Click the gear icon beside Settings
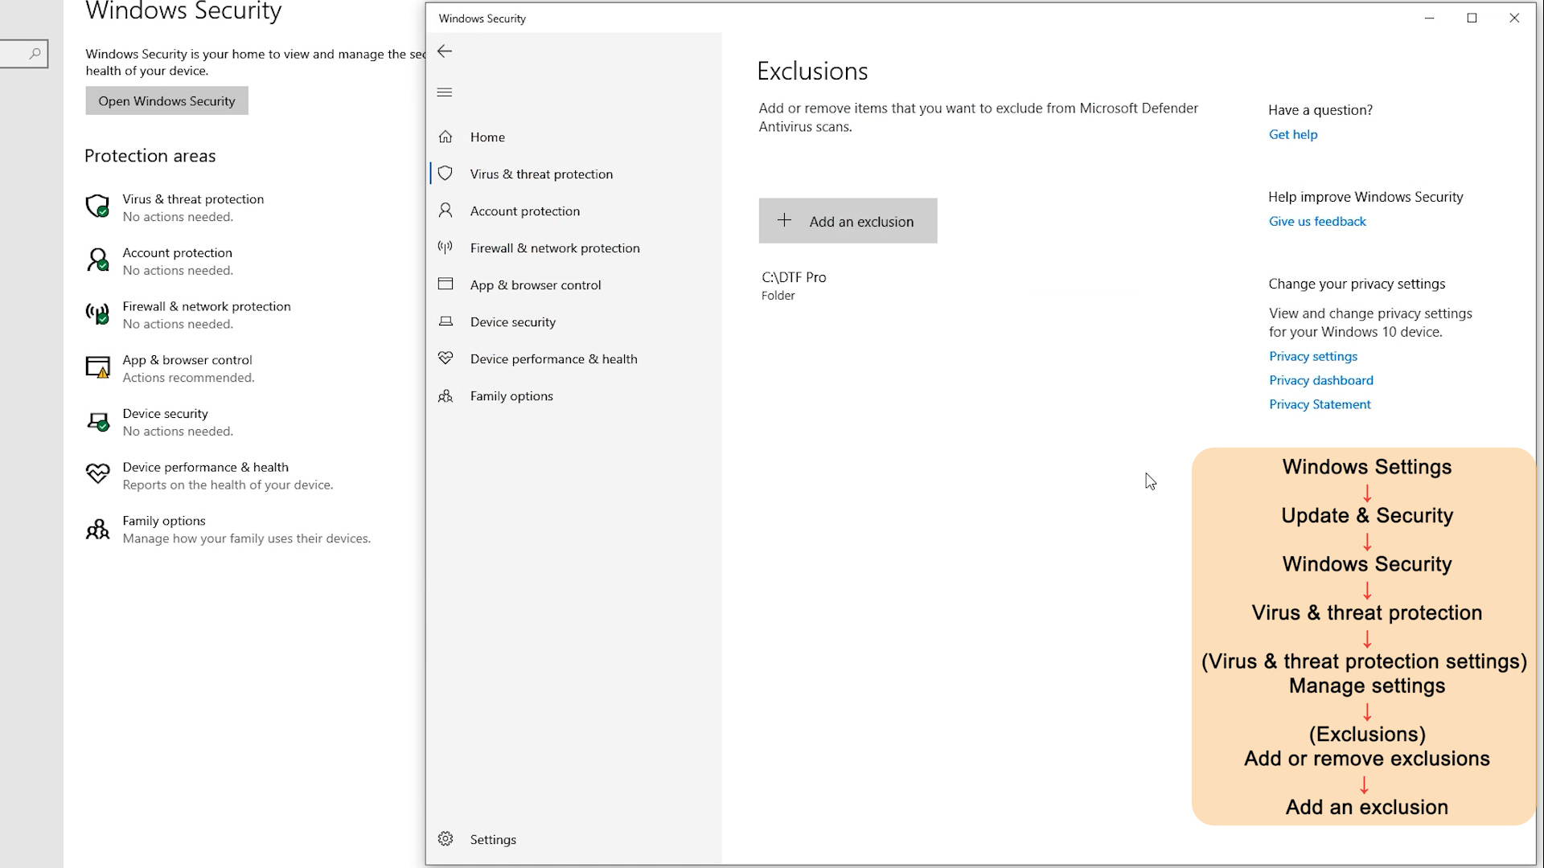1544x868 pixels. click(x=446, y=839)
